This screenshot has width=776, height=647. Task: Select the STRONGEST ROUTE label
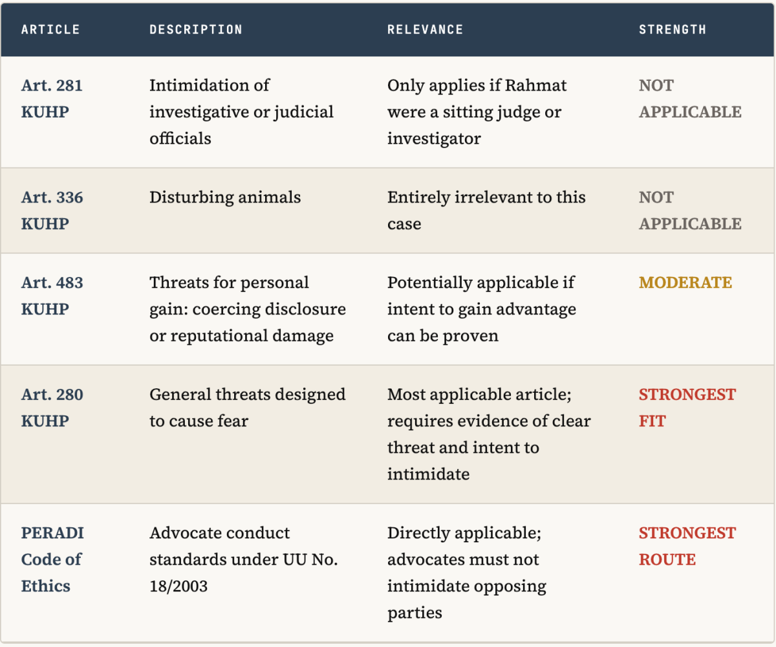coord(687,546)
